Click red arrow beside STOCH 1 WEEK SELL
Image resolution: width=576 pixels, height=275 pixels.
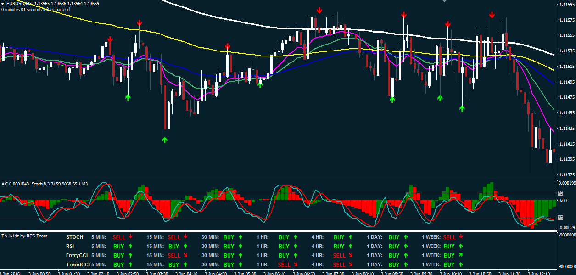tap(461, 236)
